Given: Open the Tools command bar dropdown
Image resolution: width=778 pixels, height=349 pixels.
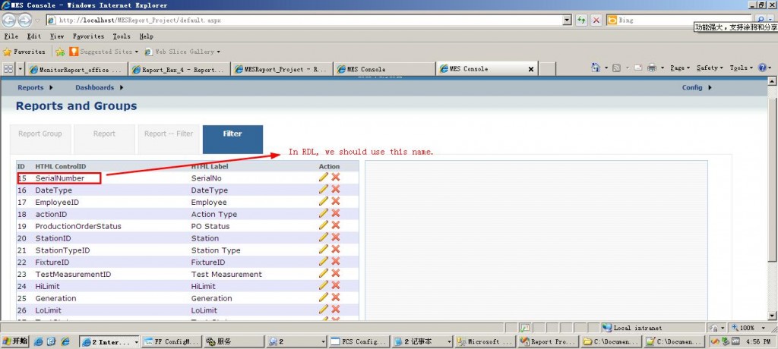Looking at the screenshot, I should tap(742, 68).
